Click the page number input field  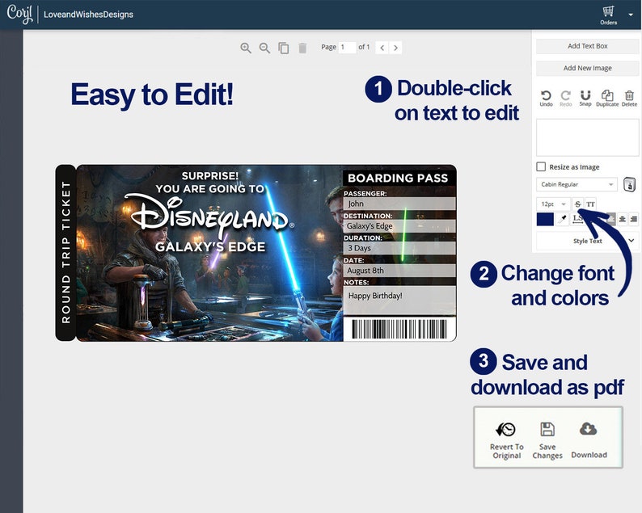[347, 48]
